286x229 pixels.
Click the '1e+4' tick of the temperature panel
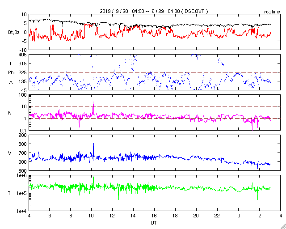(x=22, y=211)
